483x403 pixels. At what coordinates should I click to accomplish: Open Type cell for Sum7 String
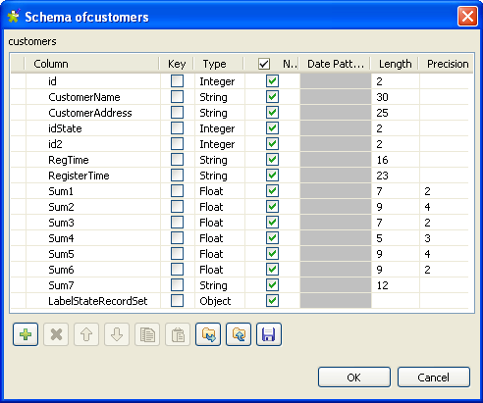tap(220, 285)
